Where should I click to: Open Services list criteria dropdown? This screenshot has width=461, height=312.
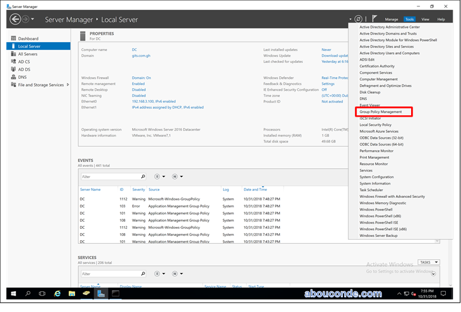click(160, 274)
